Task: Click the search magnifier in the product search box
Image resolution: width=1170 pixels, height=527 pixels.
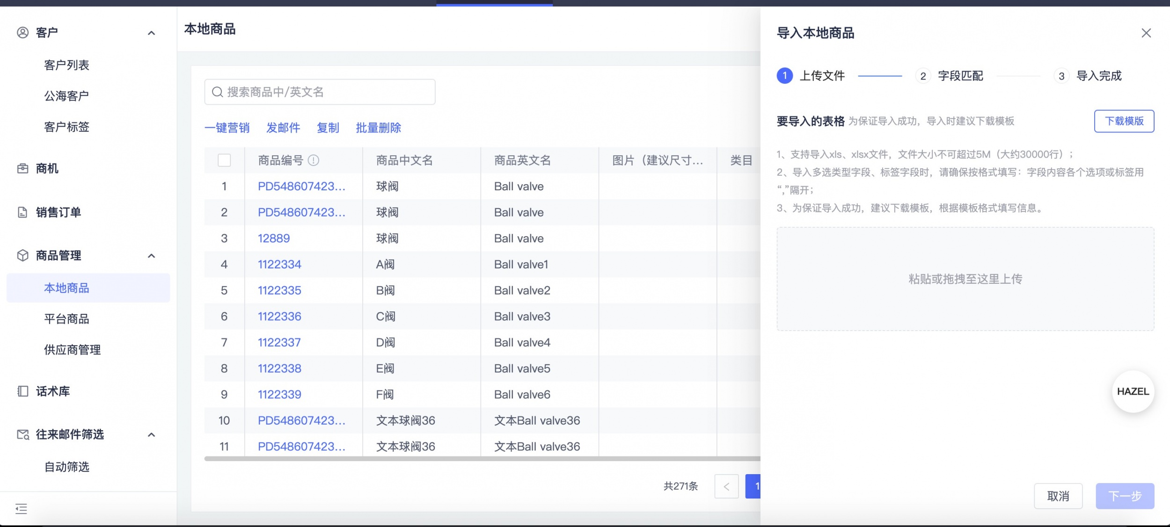Action: tap(218, 92)
